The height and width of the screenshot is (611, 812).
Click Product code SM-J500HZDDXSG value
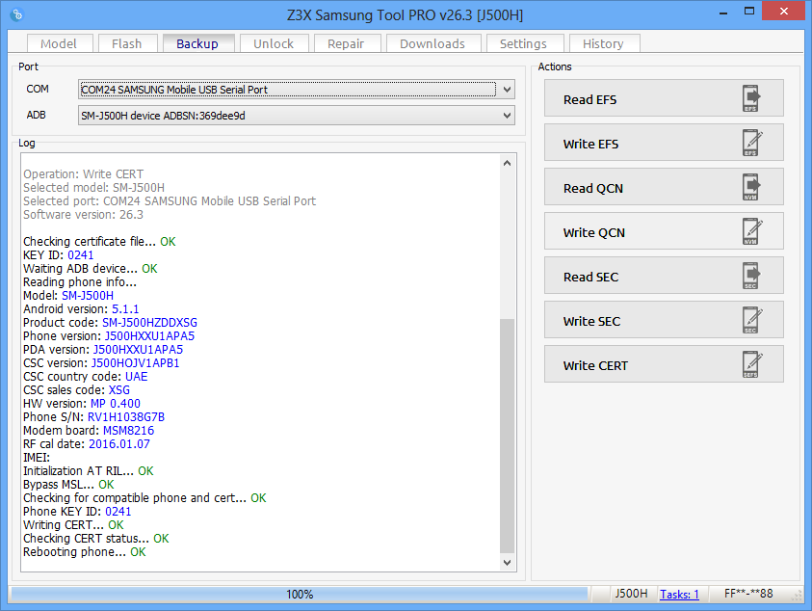click(x=149, y=322)
